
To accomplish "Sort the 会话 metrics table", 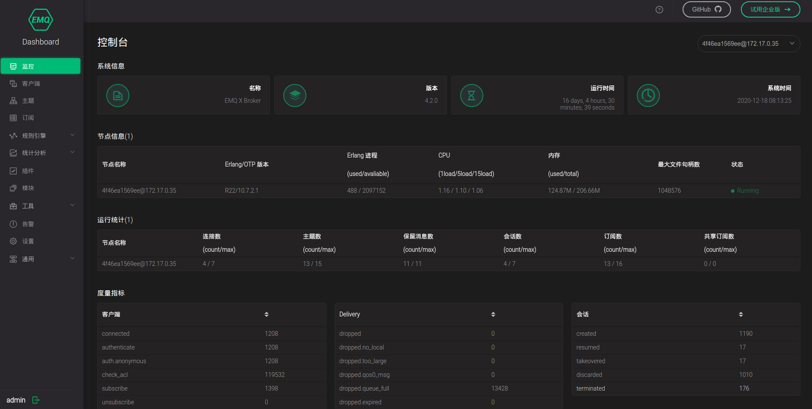I will tap(741, 314).
